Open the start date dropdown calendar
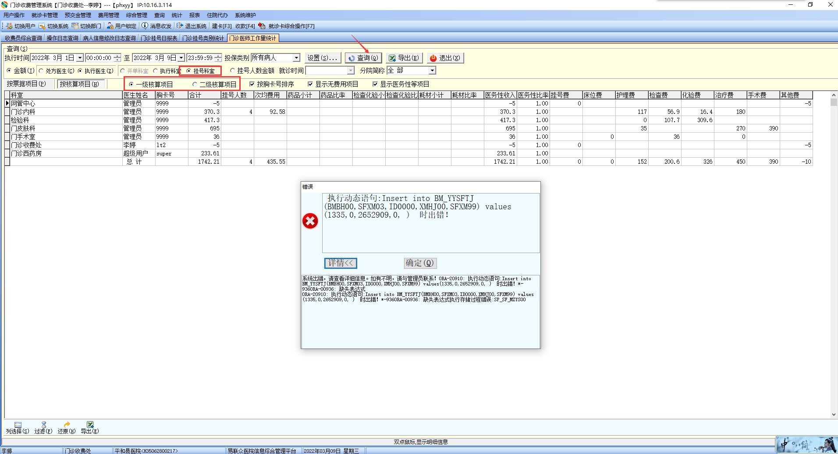838x454 pixels. tap(80, 58)
